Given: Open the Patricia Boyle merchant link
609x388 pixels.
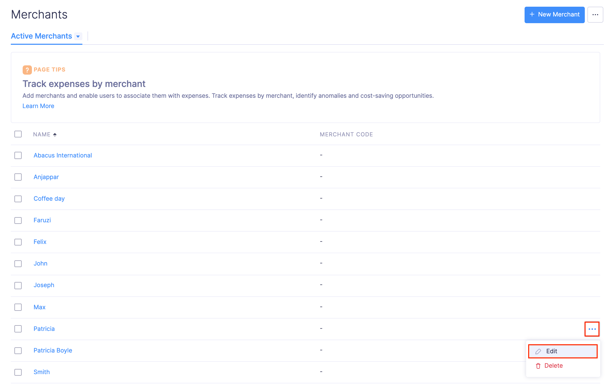Looking at the screenshot, I should point(53,350).
